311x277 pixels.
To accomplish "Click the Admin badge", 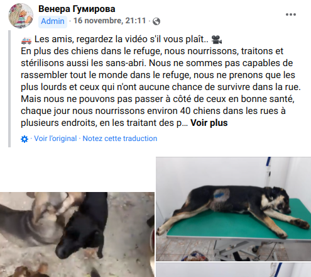I will 53,21.
